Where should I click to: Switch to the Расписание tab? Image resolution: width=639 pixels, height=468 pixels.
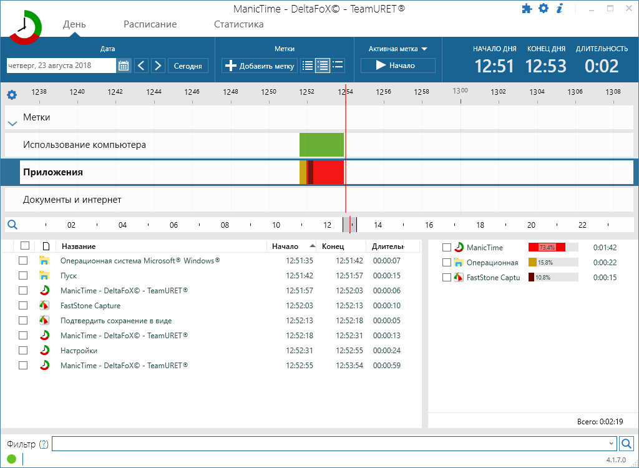pyautogui.click(x=150, y=24)
